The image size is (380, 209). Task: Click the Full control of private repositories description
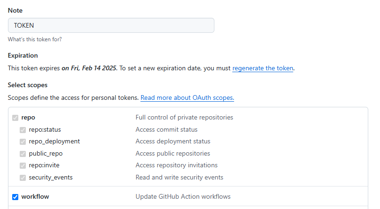click(x=184, y=118)
